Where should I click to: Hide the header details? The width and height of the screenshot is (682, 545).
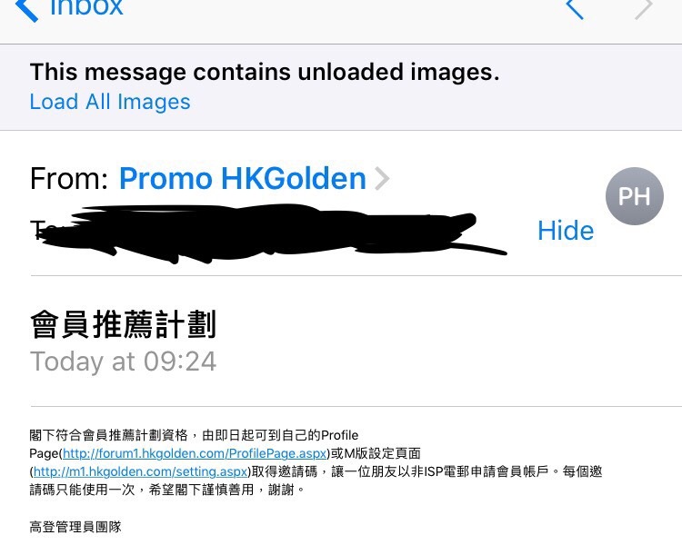point(566,231)
